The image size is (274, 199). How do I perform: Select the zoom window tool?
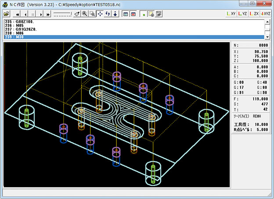point(92,14)
